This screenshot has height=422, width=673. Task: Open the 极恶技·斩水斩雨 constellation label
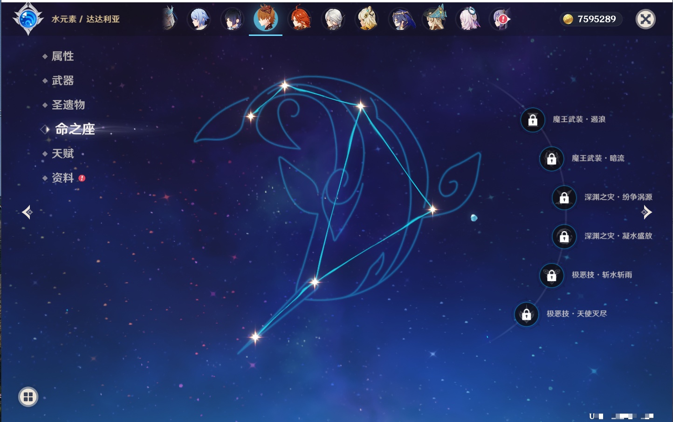tap(602, 275)
